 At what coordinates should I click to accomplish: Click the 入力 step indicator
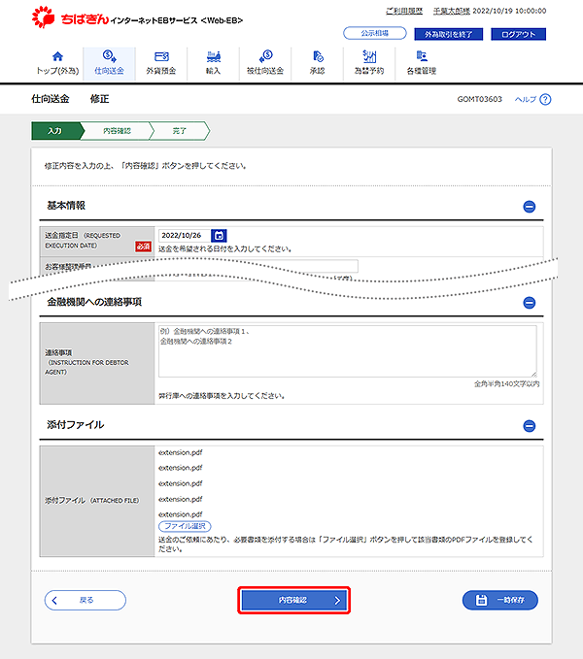click(x=55, y=131)
